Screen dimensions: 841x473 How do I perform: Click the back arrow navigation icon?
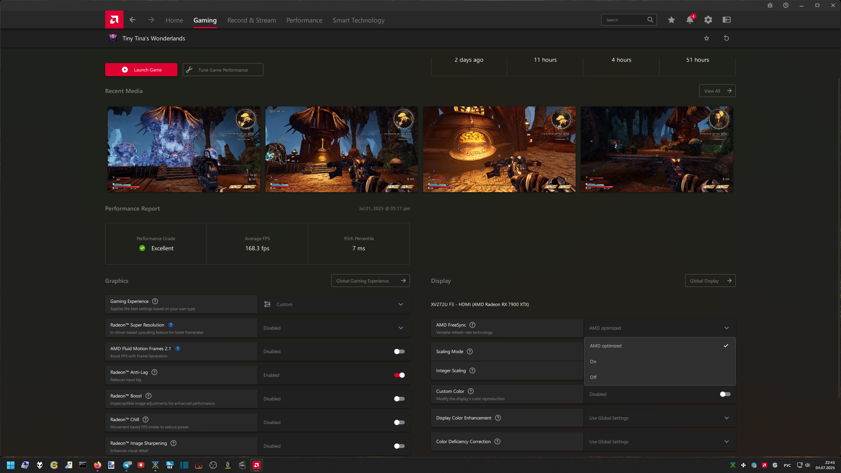tap(132, 20)
